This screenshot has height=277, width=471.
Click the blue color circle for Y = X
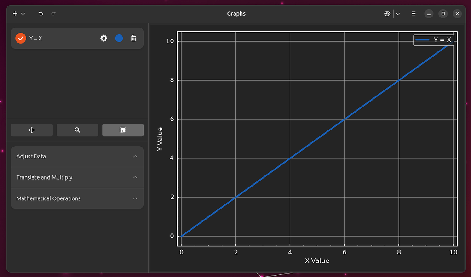coord(119,38)
